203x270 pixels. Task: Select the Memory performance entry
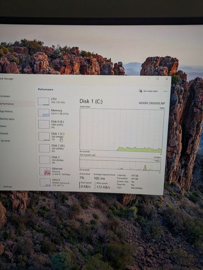click(55, 112)
